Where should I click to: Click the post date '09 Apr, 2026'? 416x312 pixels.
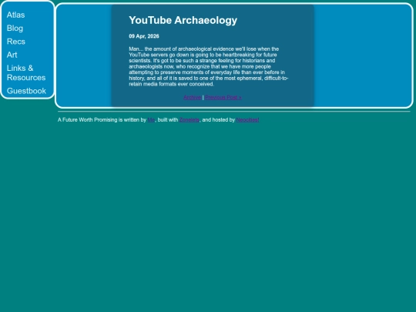click(144, 36)
